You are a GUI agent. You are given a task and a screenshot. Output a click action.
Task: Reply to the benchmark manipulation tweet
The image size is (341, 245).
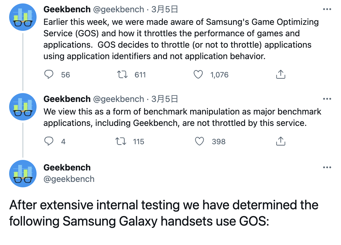click(49, 141)
